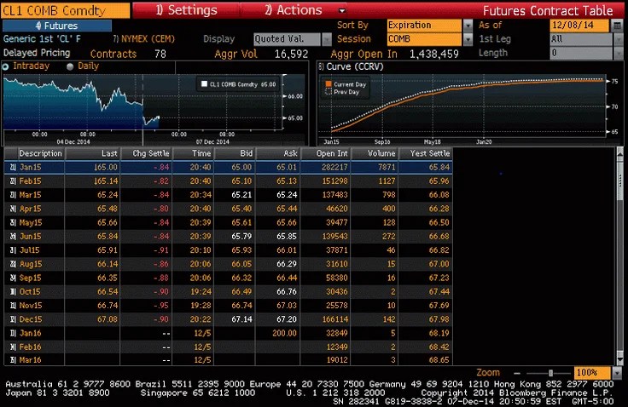The image size is (628, 407).
Task: Click the Current Day orange legend swatch
Action: pos(329,84)
